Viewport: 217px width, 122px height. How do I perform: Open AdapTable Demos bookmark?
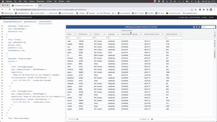pyautogui.click(x=22, y=13)
